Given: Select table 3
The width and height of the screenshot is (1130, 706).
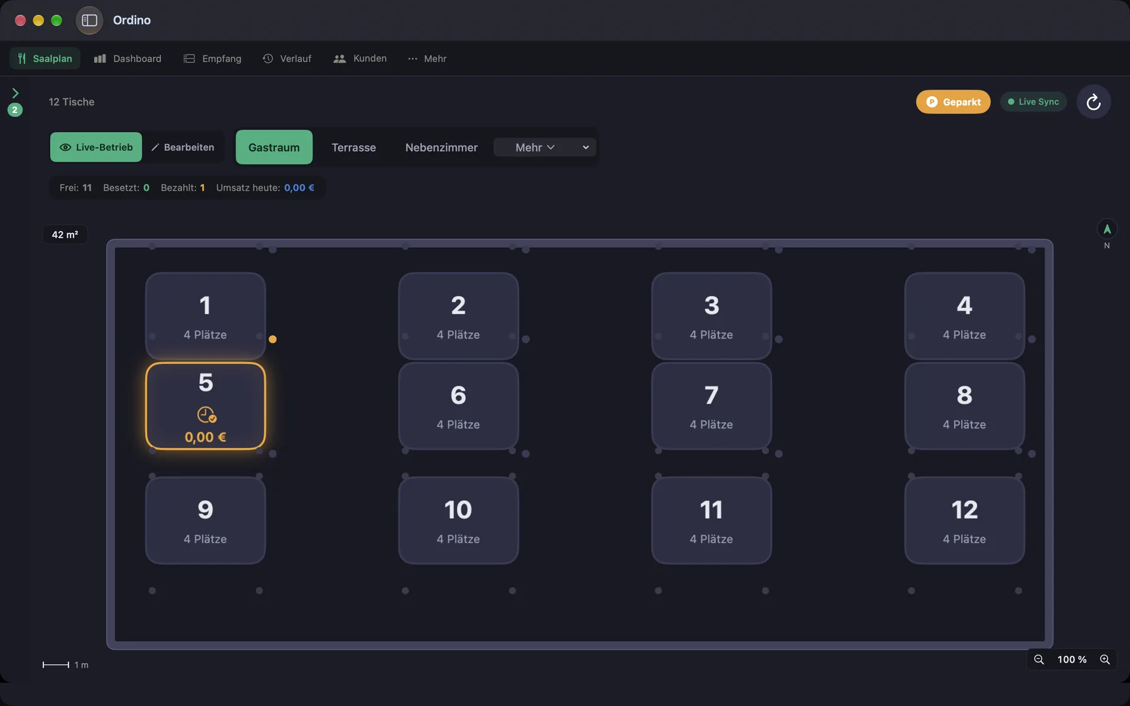Looking at the screenshot, I should coord(711,316).
